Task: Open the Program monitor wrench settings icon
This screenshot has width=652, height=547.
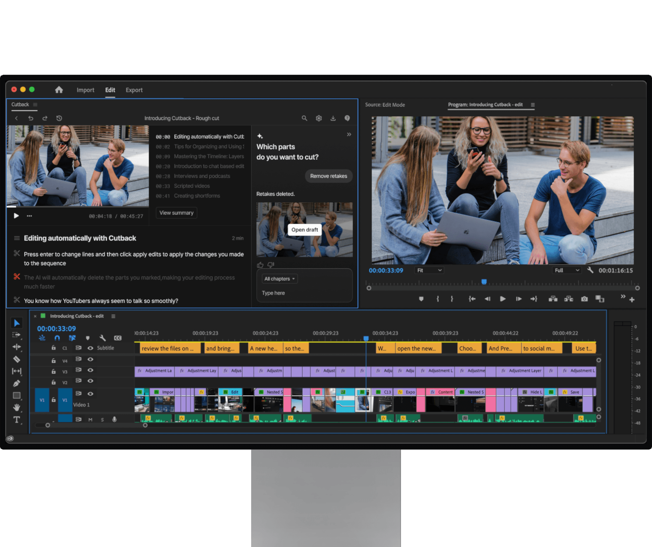Action: 591,270
